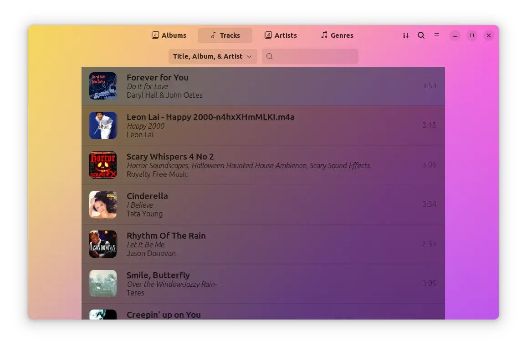Switch to the Artists tab
Viewport: 527px width, 350px height.
click(281, 35)
